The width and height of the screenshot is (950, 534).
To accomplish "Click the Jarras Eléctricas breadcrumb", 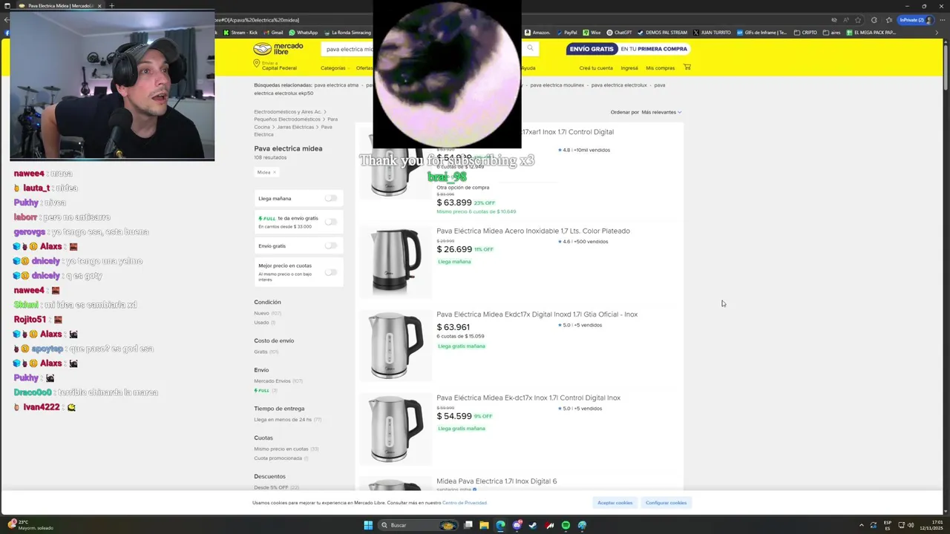I will (295, 127).
